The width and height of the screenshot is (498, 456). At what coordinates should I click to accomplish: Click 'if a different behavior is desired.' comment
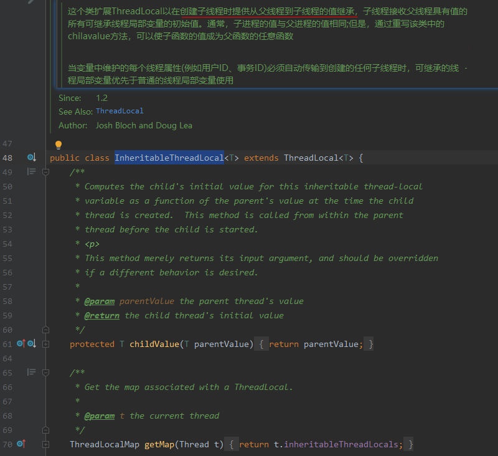pos(172,273)
